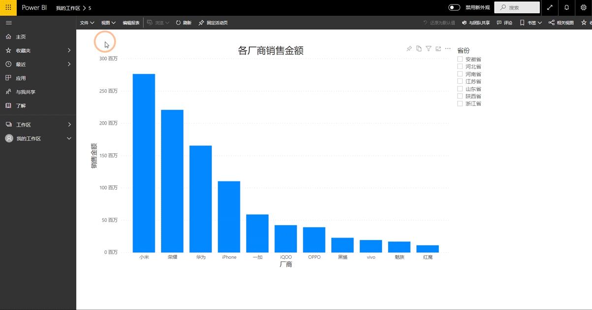
Task: Refresh the report data
Action: 183,22
